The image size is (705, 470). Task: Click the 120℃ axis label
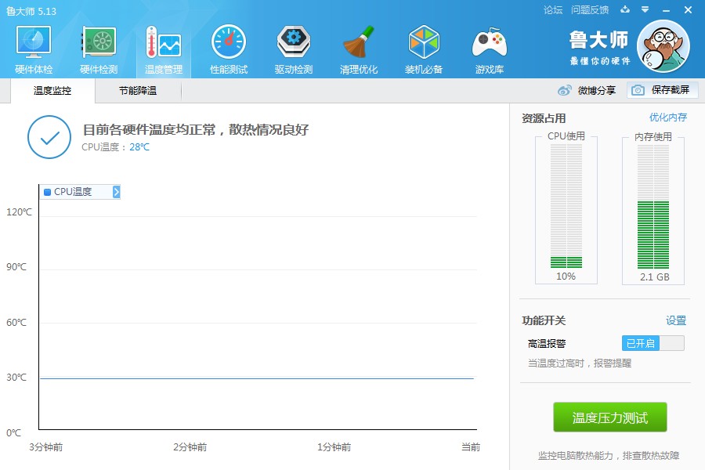pos(19,211)
